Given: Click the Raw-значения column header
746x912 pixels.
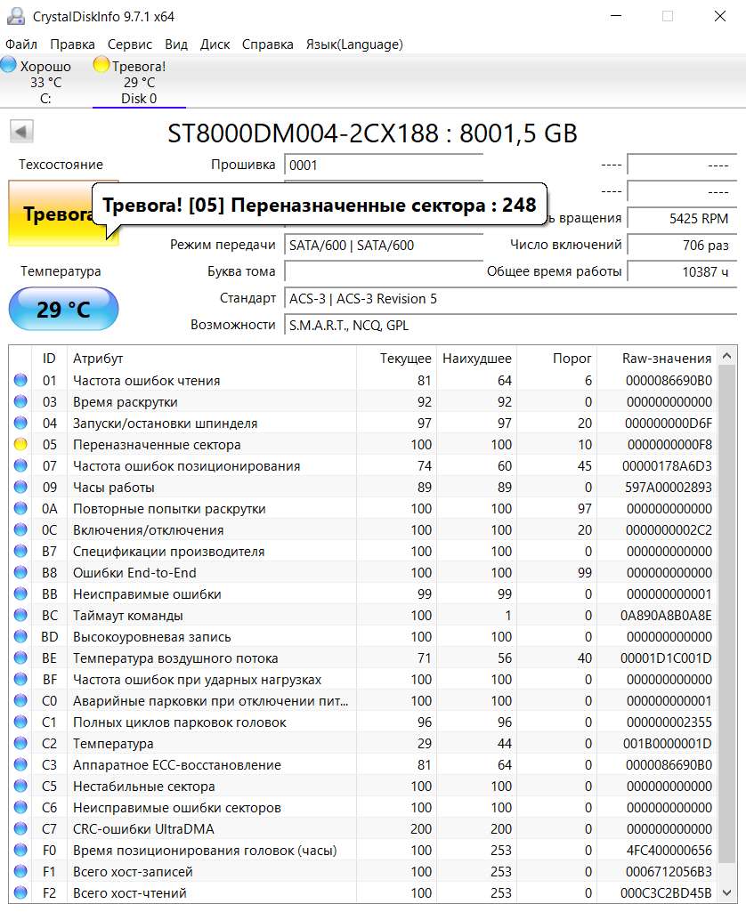Looking at the screenshot, I should coord(666,358).
